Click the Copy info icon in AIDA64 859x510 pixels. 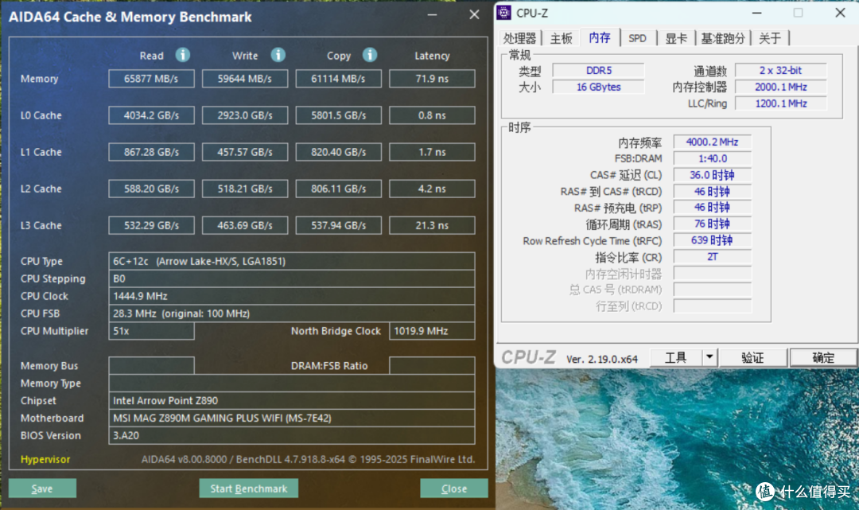pyautogui.click(x=370, y=55)
